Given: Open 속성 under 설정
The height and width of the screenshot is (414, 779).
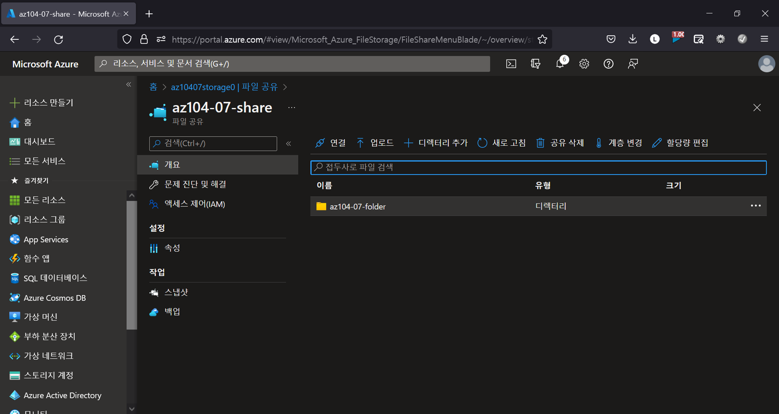Looking at the screenshot, I should click(165, 248).
